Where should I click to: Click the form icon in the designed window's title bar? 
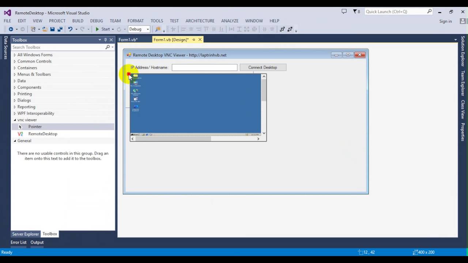click(x=129, y=55)
